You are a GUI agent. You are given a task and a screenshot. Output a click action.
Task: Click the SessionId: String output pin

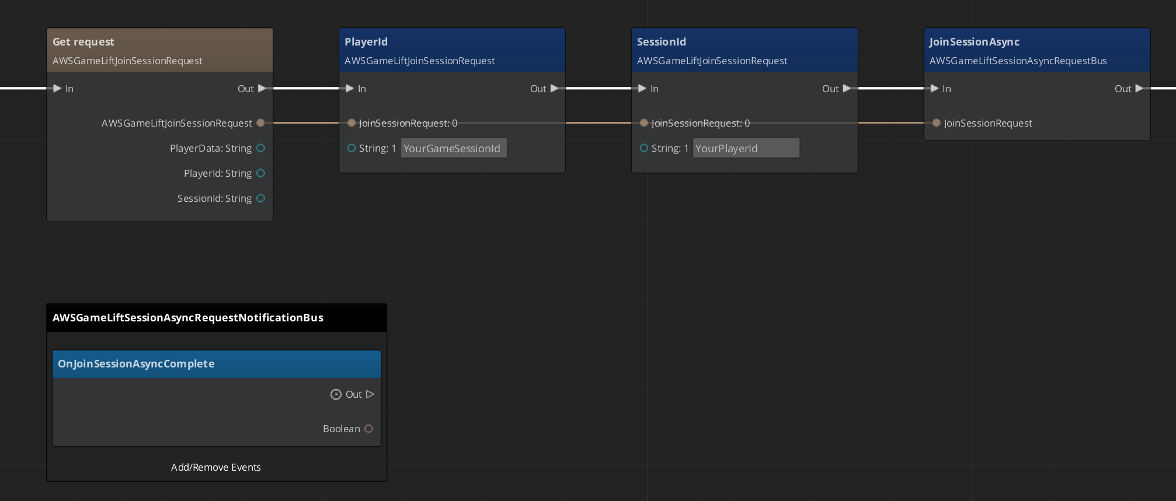pos(261,198)
